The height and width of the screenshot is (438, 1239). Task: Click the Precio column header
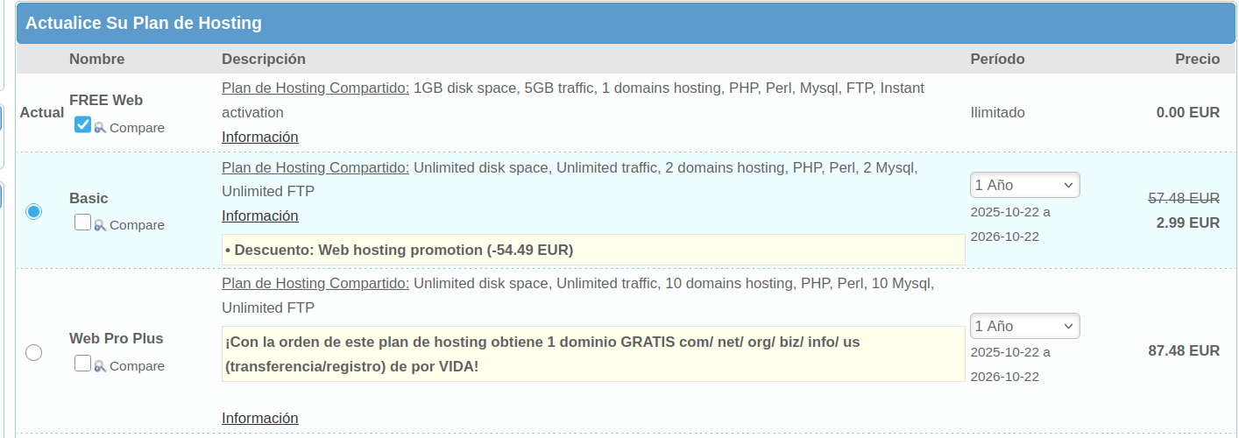pyautogui.click(x=1197, y=59)
